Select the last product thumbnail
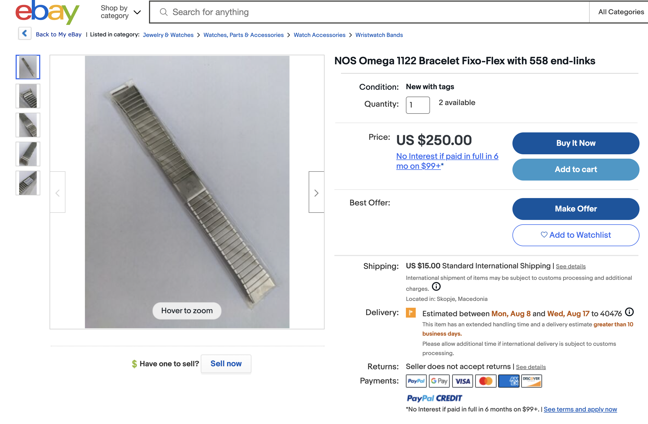This screenshot has height=424, width=648. click(x=28, y=183)
